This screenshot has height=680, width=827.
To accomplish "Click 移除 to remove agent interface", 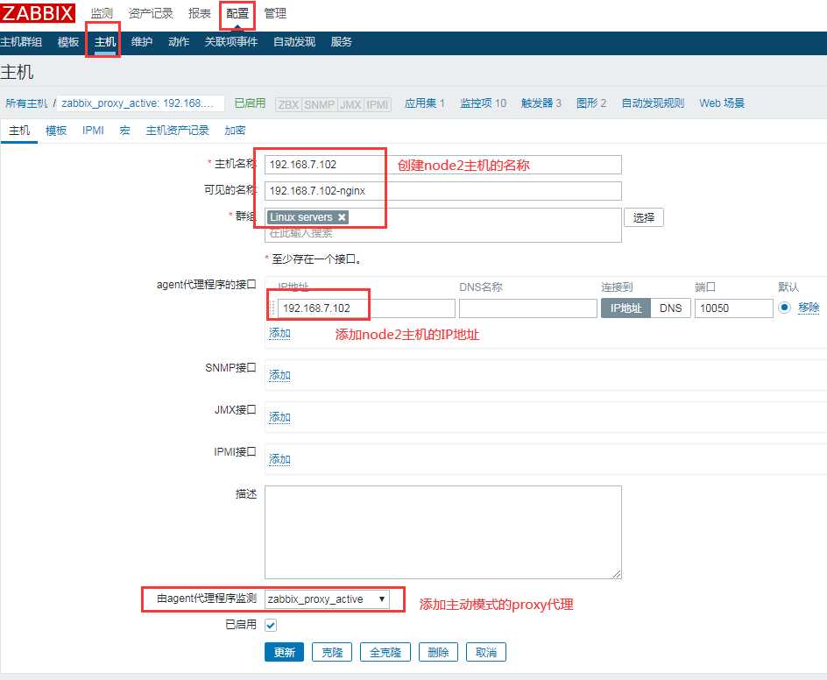I will [809, 308].
